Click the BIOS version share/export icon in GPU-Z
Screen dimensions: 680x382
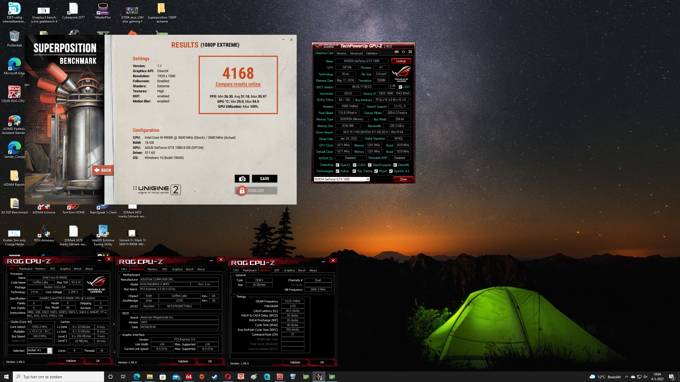[393, 87]
